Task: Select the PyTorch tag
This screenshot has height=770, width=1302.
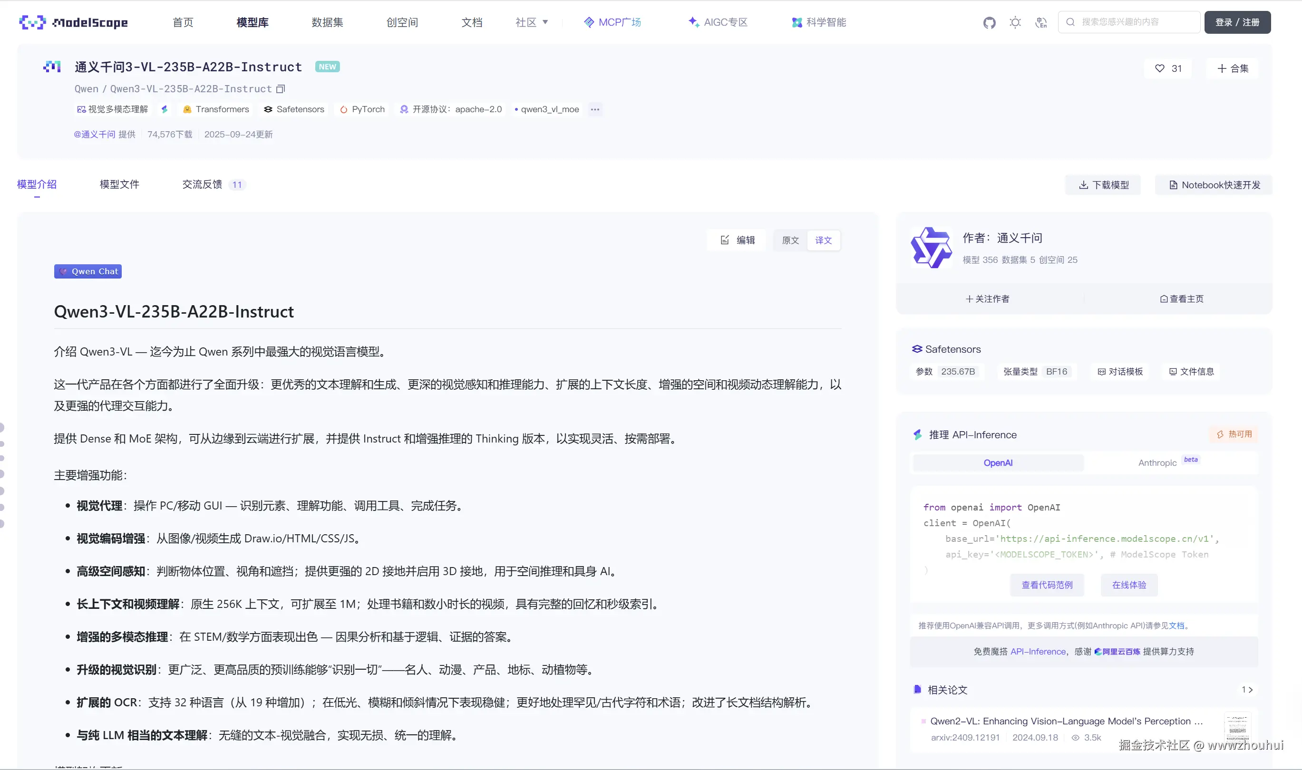Action: [x=362, y=109]
